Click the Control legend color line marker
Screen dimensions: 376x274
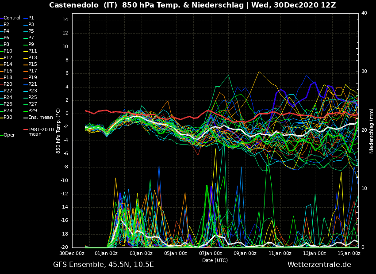[1, 18]
